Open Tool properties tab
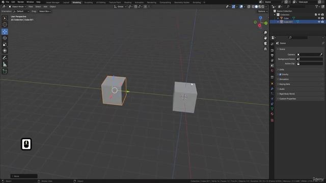Image resolution: width=326 pixels, height=183 pixels. 272,44
